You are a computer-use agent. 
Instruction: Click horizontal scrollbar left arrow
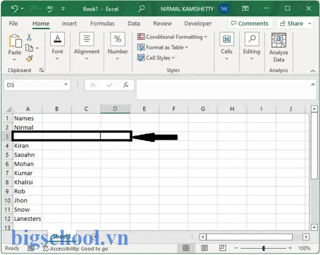pos(203,237)
